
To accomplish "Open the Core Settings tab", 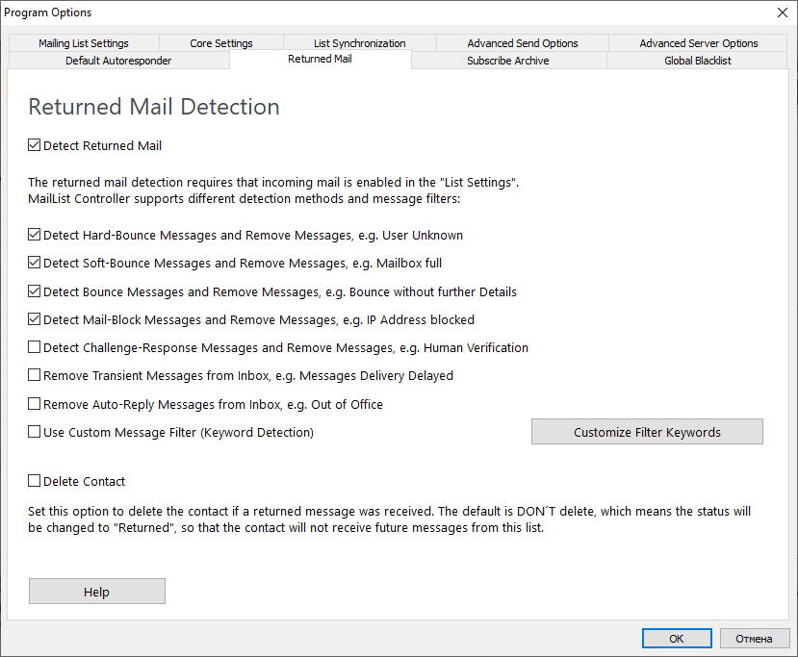I will [221, 43].
